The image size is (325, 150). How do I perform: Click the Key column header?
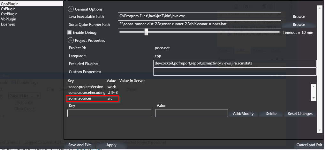71,81
